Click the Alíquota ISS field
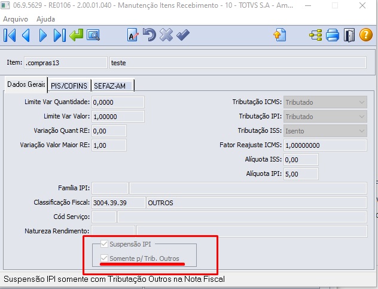378x289 pixels. click(x=301, y=159)
